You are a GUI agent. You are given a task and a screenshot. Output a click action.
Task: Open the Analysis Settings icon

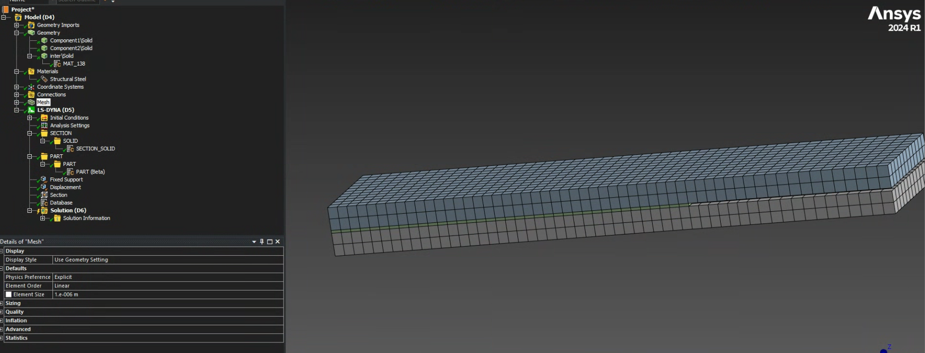44,126
